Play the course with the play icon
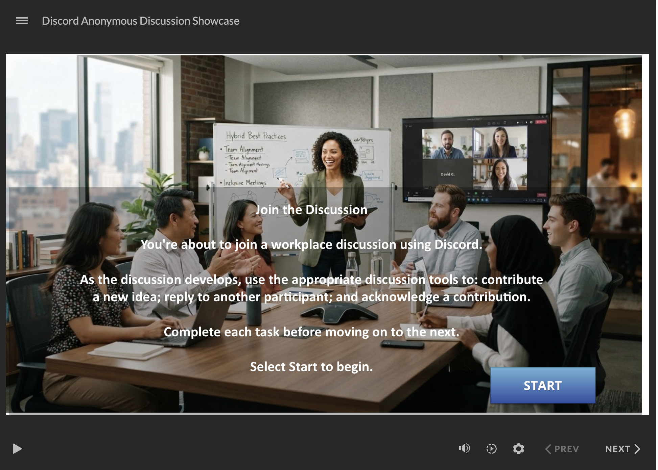Viewport: 658px width, 470px height. pos(17,449)
